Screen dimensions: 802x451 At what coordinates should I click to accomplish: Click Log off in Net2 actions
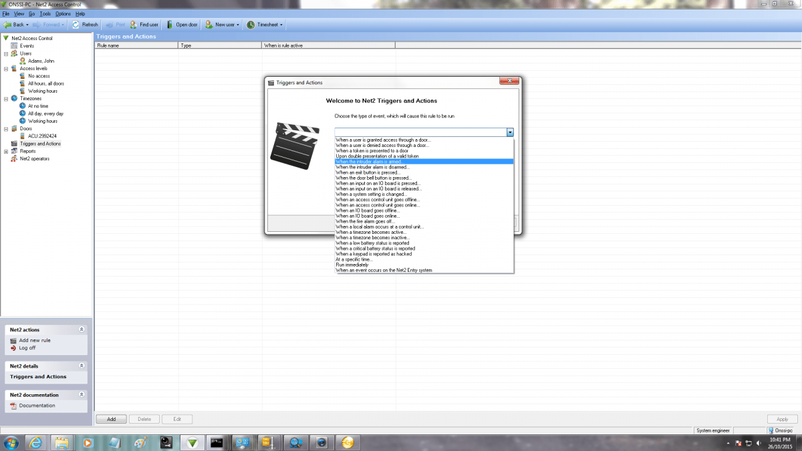27,348
